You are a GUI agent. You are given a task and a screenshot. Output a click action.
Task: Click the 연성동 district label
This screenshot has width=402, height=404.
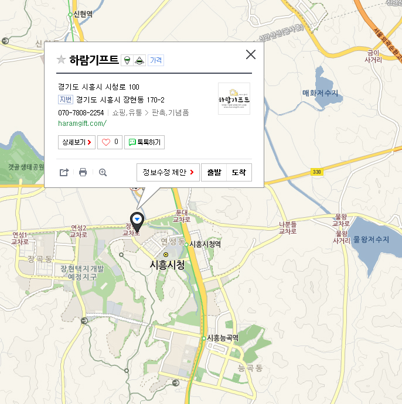coord(173,241)
